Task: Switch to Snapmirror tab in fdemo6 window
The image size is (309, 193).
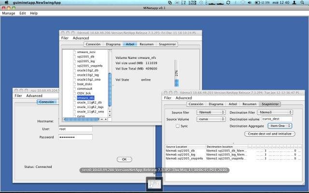Action: pos(168,44)
